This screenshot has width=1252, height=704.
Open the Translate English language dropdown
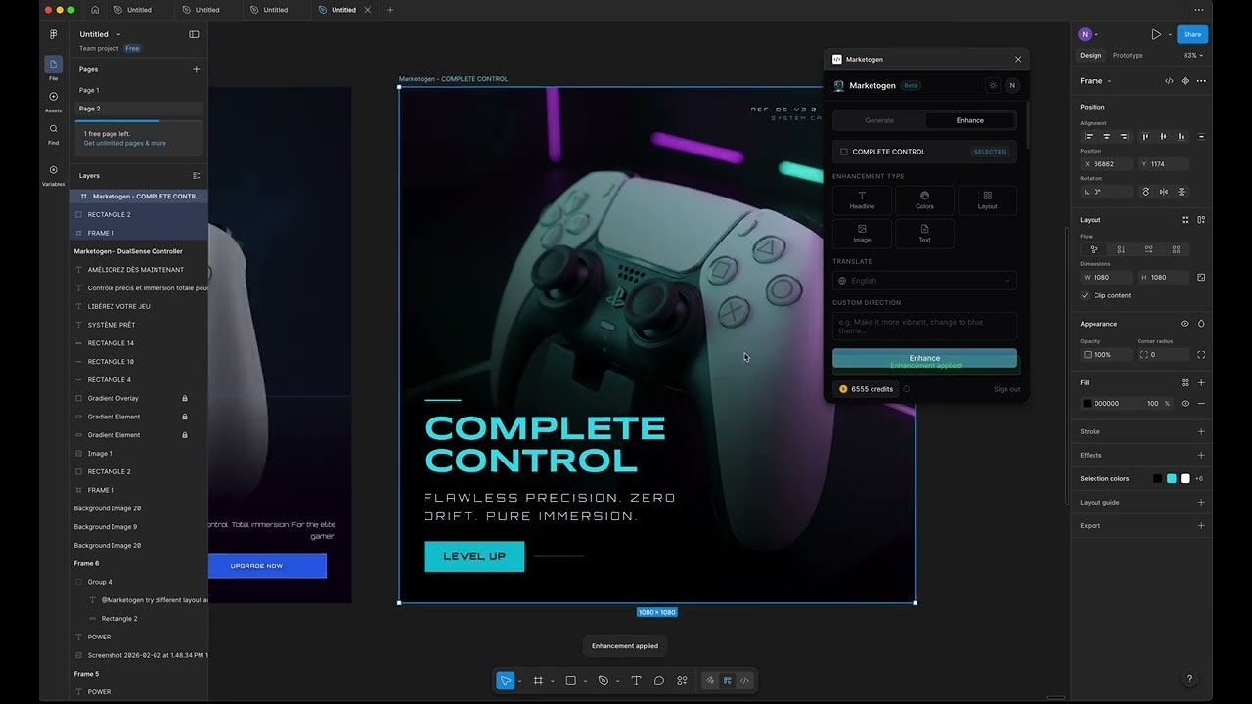click(924, 281)
